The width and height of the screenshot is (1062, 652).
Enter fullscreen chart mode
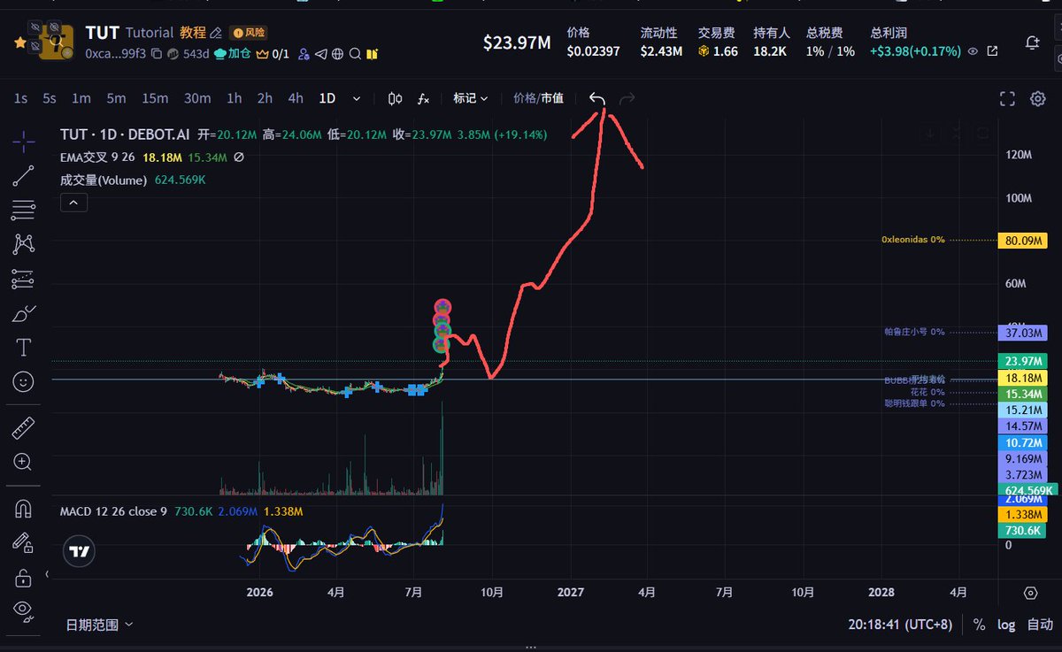[x=1007, y=98]
